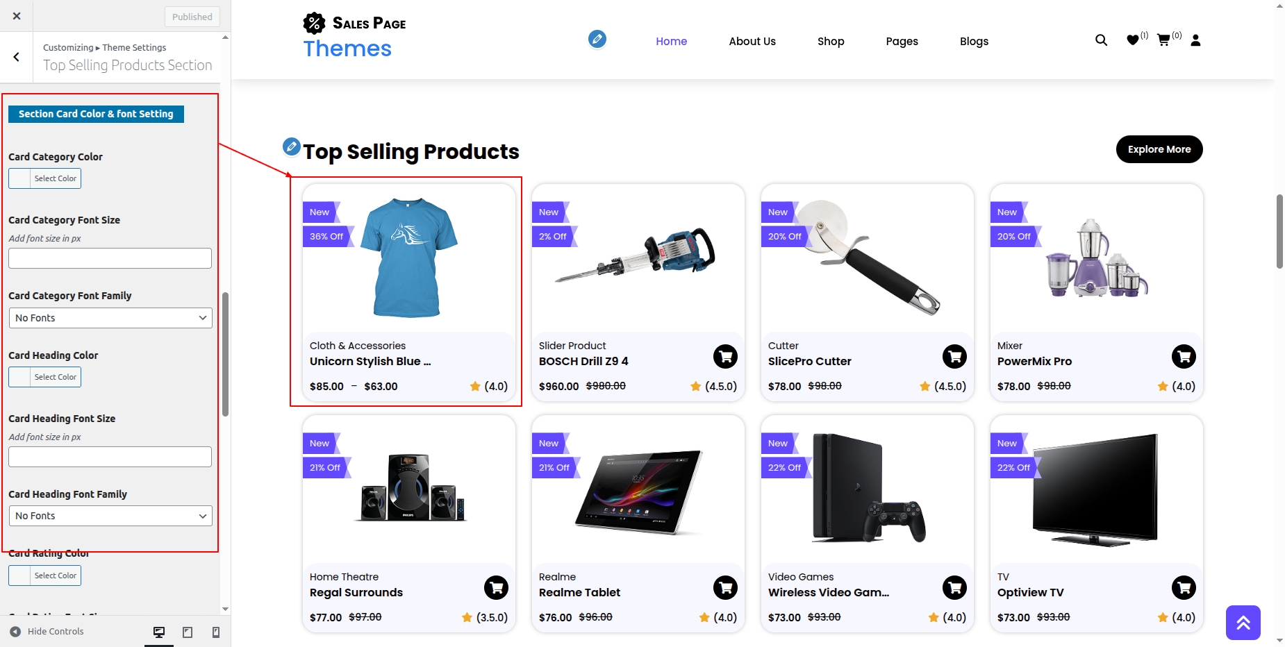The image size is (1285, 647).
Task: Click the scroll-to-top arrow button
Action: (1243, 623)
